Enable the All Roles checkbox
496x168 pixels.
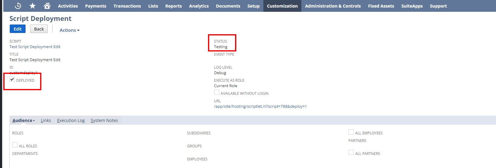pyautogui.click(x=15, y=145)
